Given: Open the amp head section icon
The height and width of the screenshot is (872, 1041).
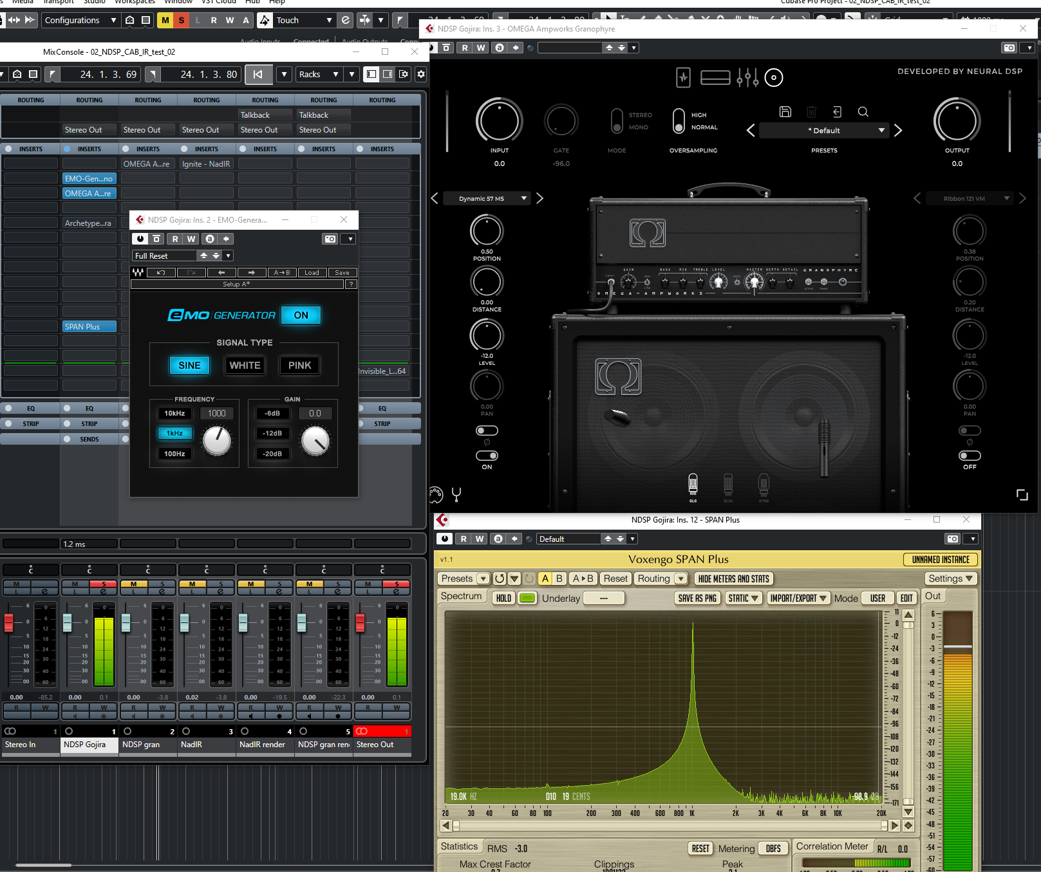Looking at the screenshot, I should point(715,78).
